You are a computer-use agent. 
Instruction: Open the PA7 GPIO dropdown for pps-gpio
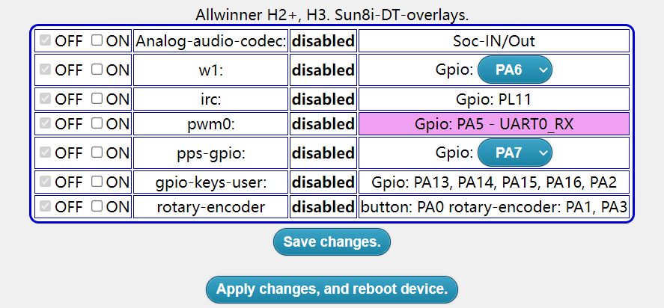click(514, 153)
